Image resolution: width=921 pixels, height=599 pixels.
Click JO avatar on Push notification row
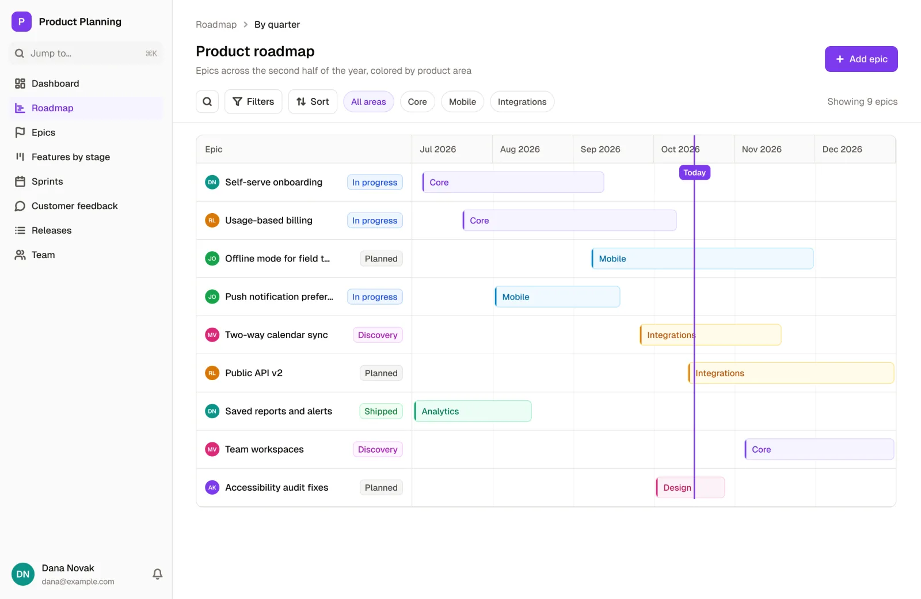[212, 297]
